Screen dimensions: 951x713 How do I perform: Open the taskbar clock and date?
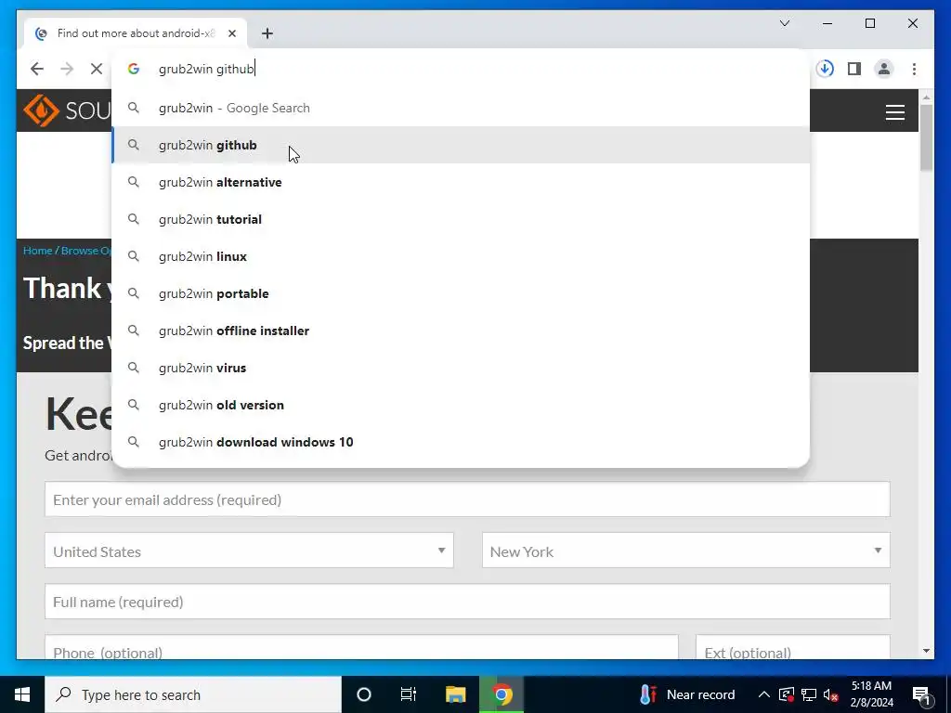point(871,694)
